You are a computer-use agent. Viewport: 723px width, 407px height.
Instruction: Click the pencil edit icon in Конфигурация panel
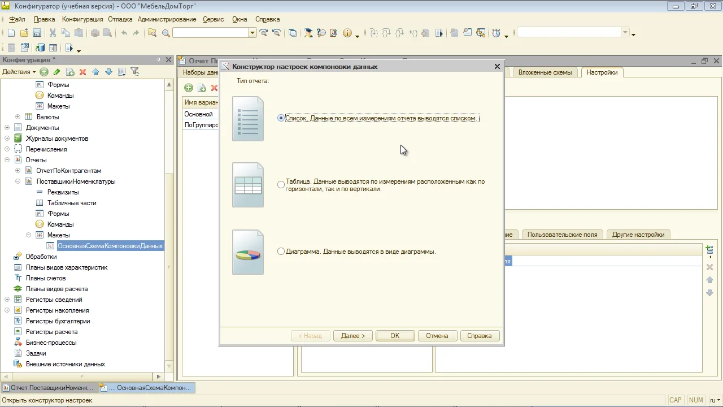(56, 72)
